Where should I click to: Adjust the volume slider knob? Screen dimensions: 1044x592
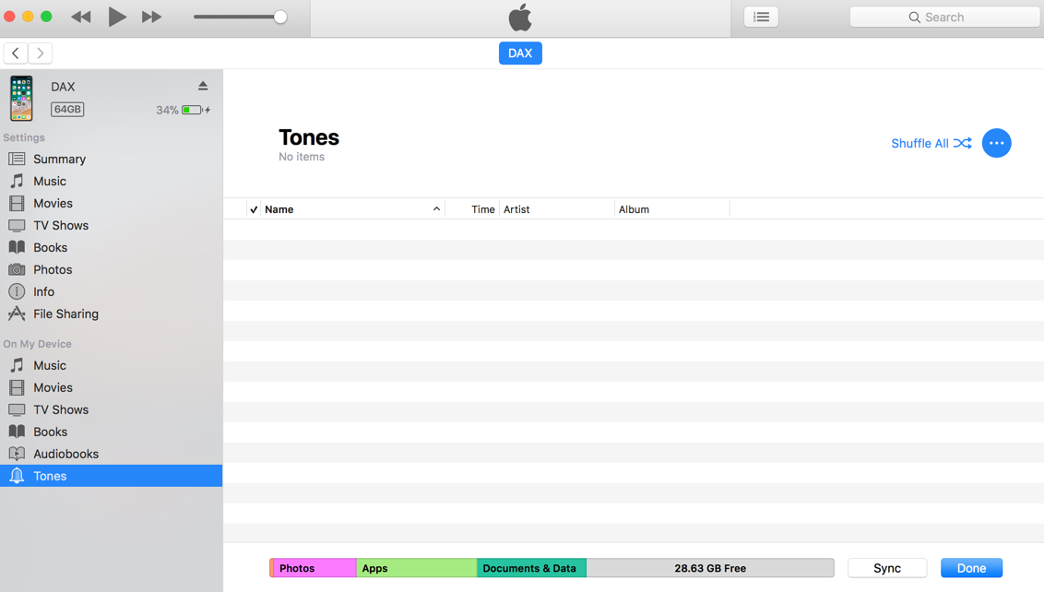(x=280, y=17)
